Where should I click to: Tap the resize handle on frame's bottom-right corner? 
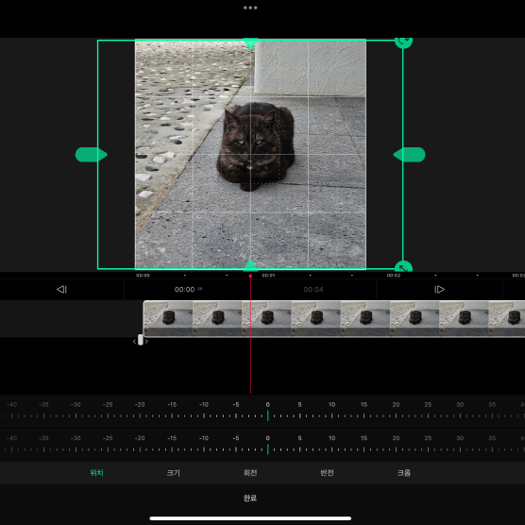(403, 266)
